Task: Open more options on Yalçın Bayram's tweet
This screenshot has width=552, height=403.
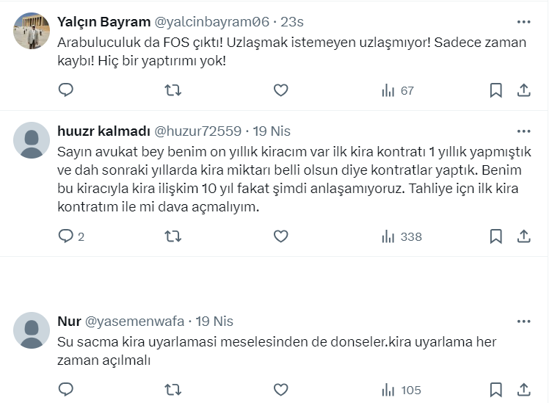Action: coord(523,22)
